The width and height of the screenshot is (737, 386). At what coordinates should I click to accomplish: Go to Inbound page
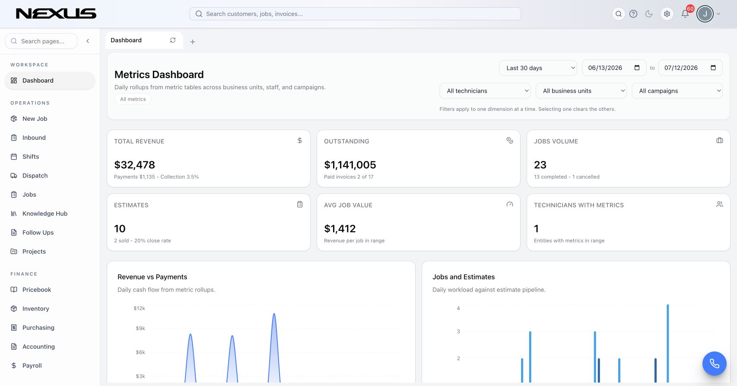point(50,138)
